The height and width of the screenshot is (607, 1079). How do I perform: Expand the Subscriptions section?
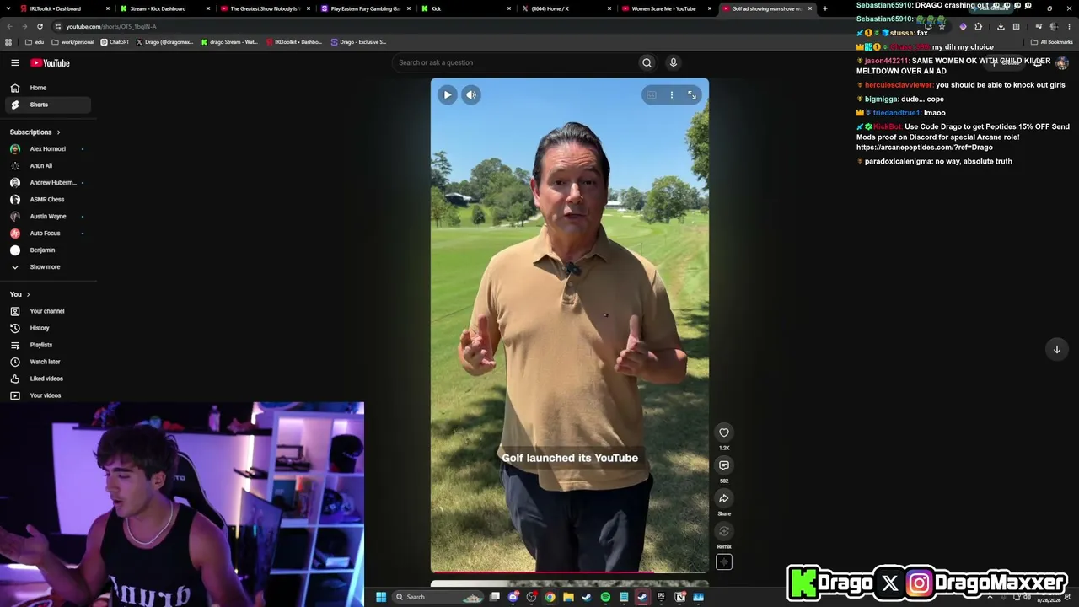[x=35, y=132]
